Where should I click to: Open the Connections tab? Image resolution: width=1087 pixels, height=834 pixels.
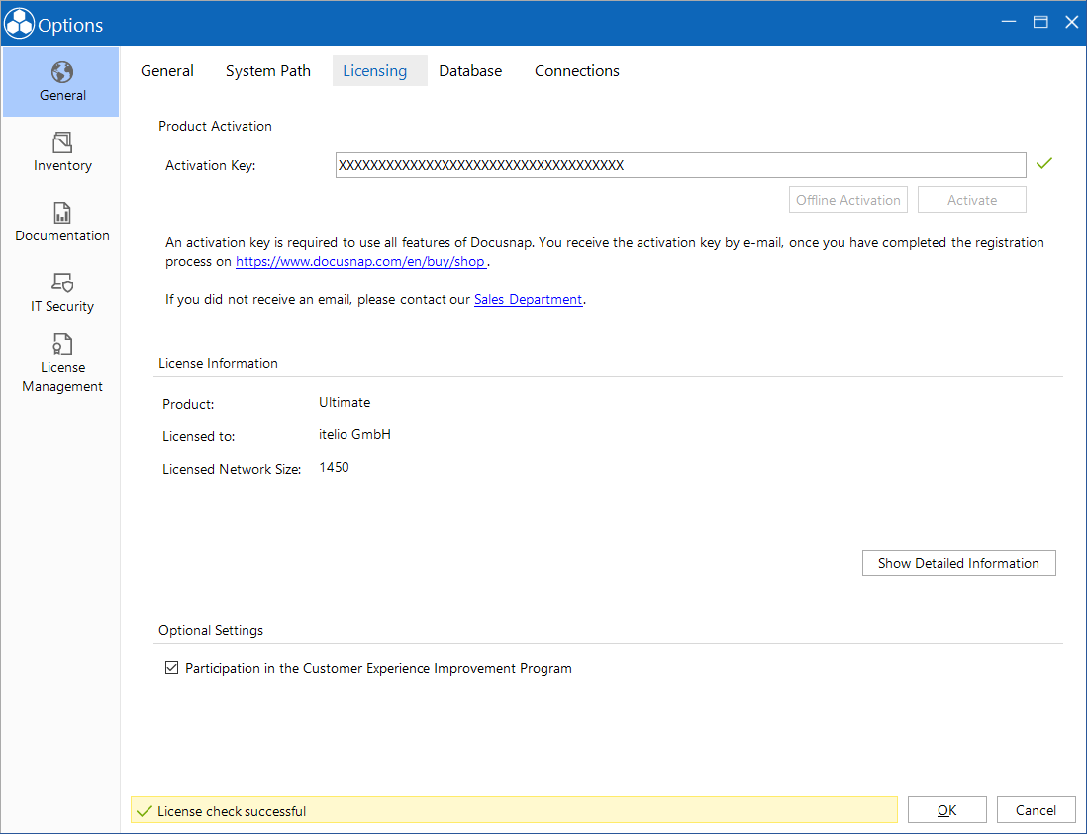click(x=577, y=70)
